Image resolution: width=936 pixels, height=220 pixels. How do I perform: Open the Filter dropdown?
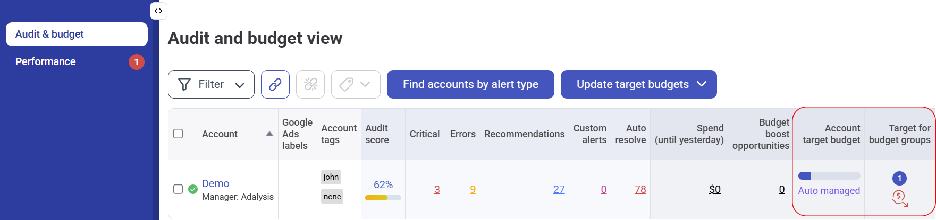coord(211,84)
